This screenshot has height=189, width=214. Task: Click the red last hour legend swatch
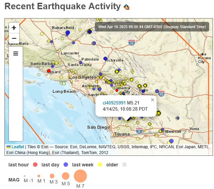(35, 164)
